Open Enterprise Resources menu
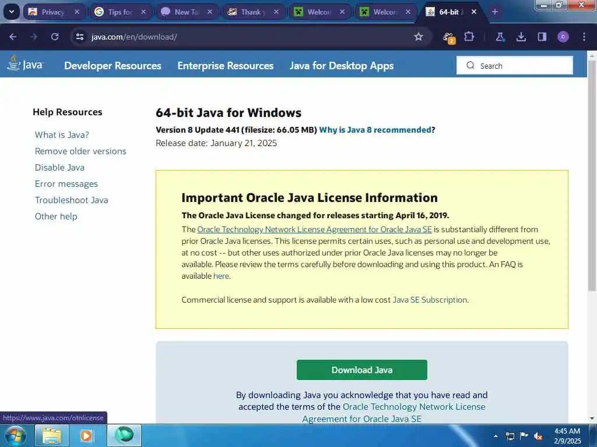Screen dimensions: 597x447 226,66
